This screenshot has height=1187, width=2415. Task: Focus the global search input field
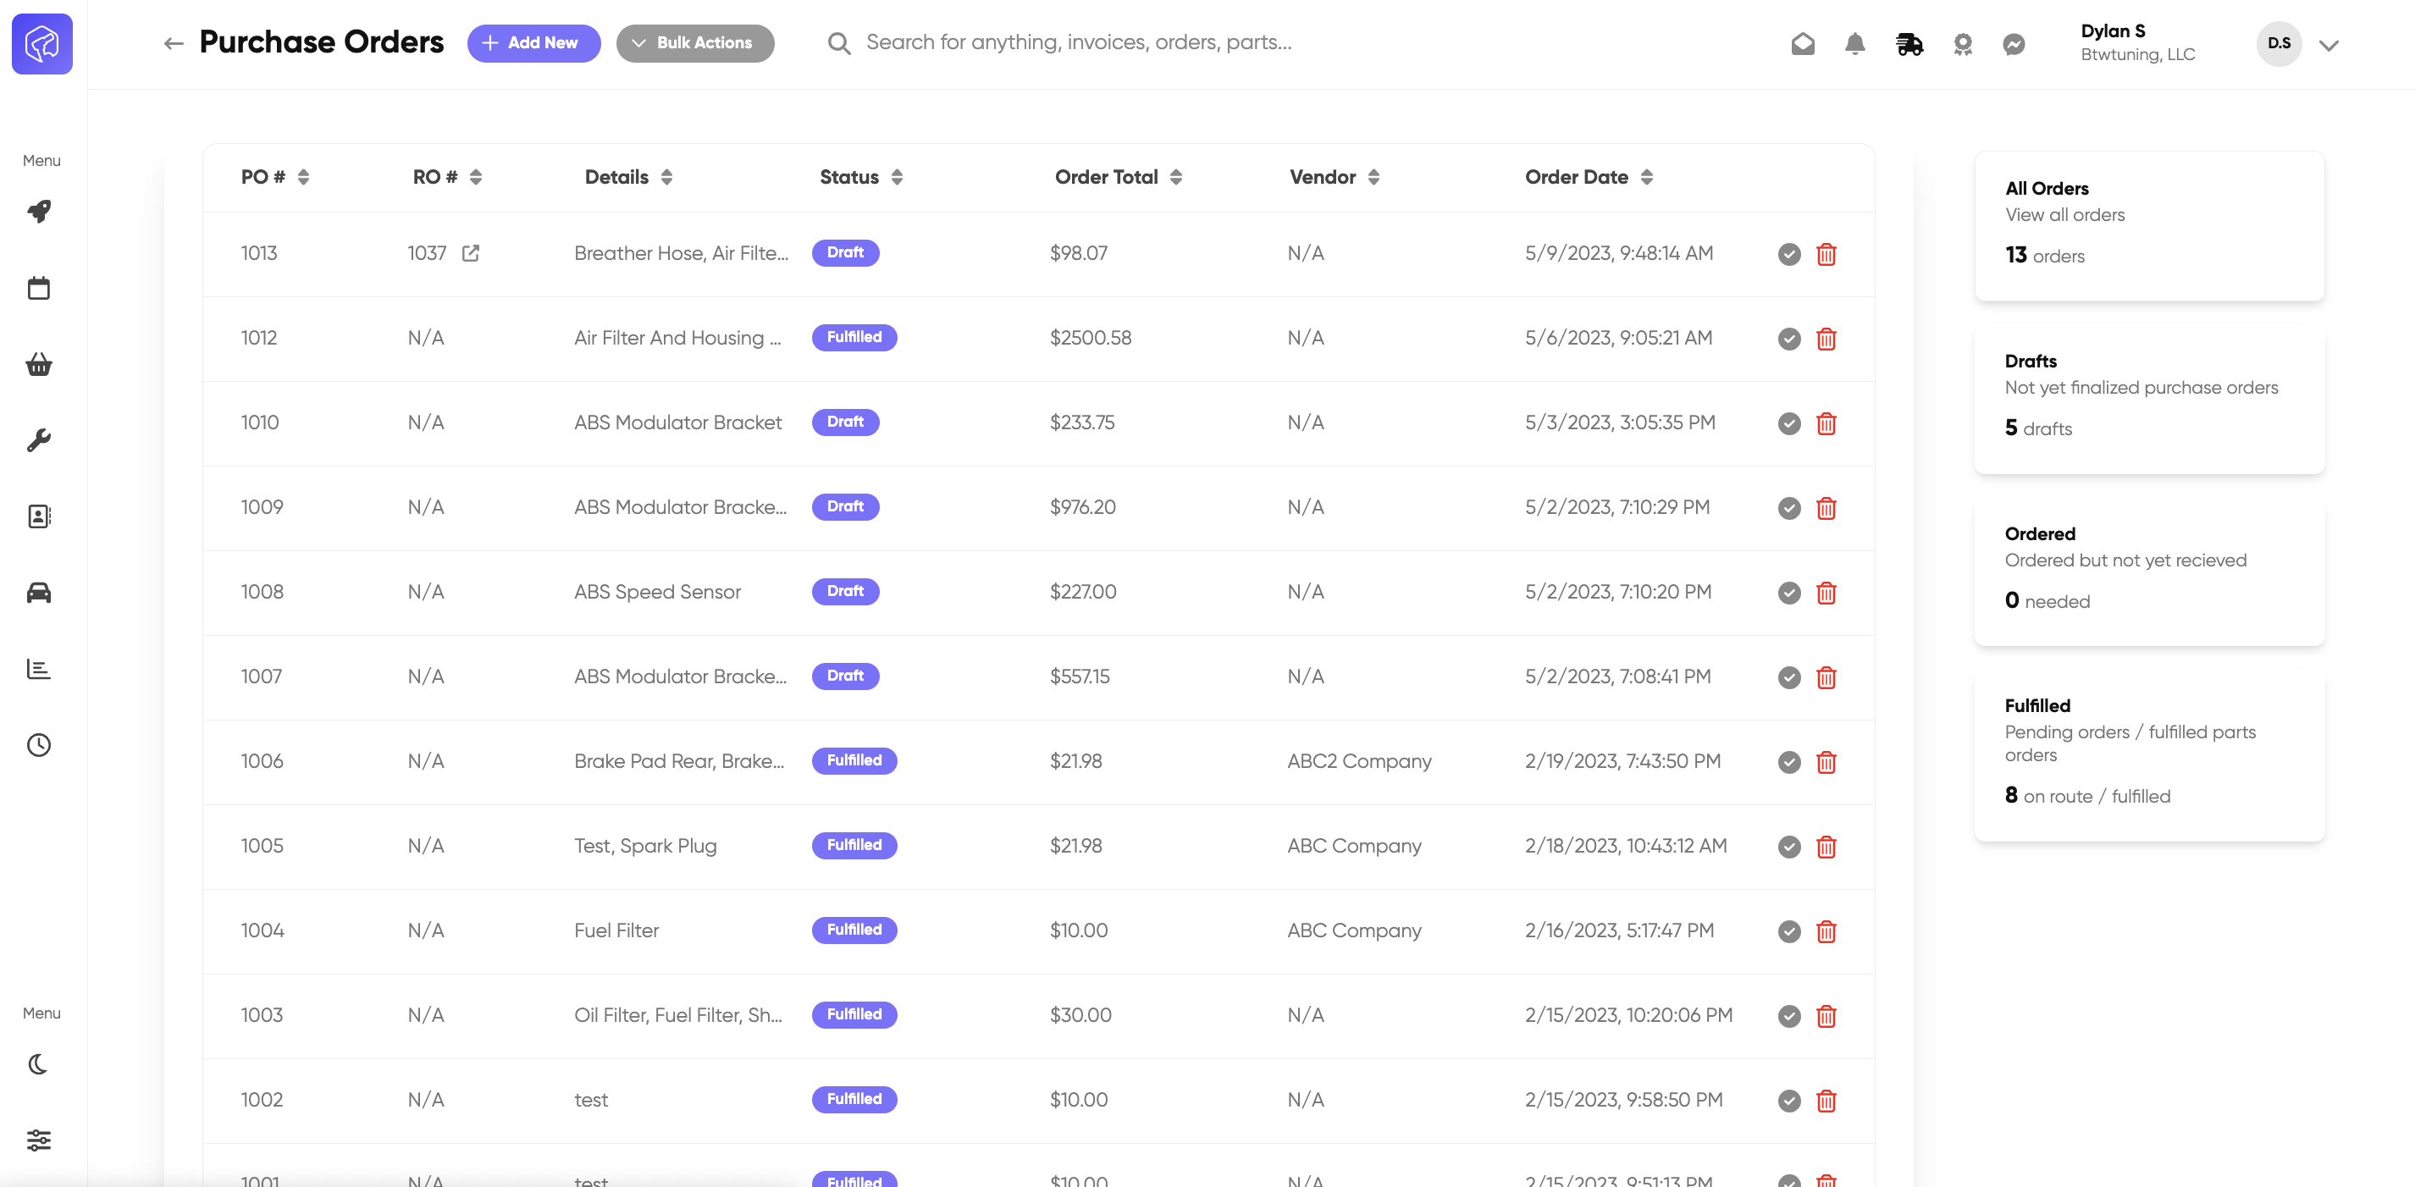1078,42
